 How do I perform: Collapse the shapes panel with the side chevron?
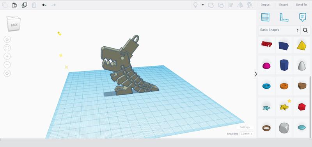coord(256,74)
